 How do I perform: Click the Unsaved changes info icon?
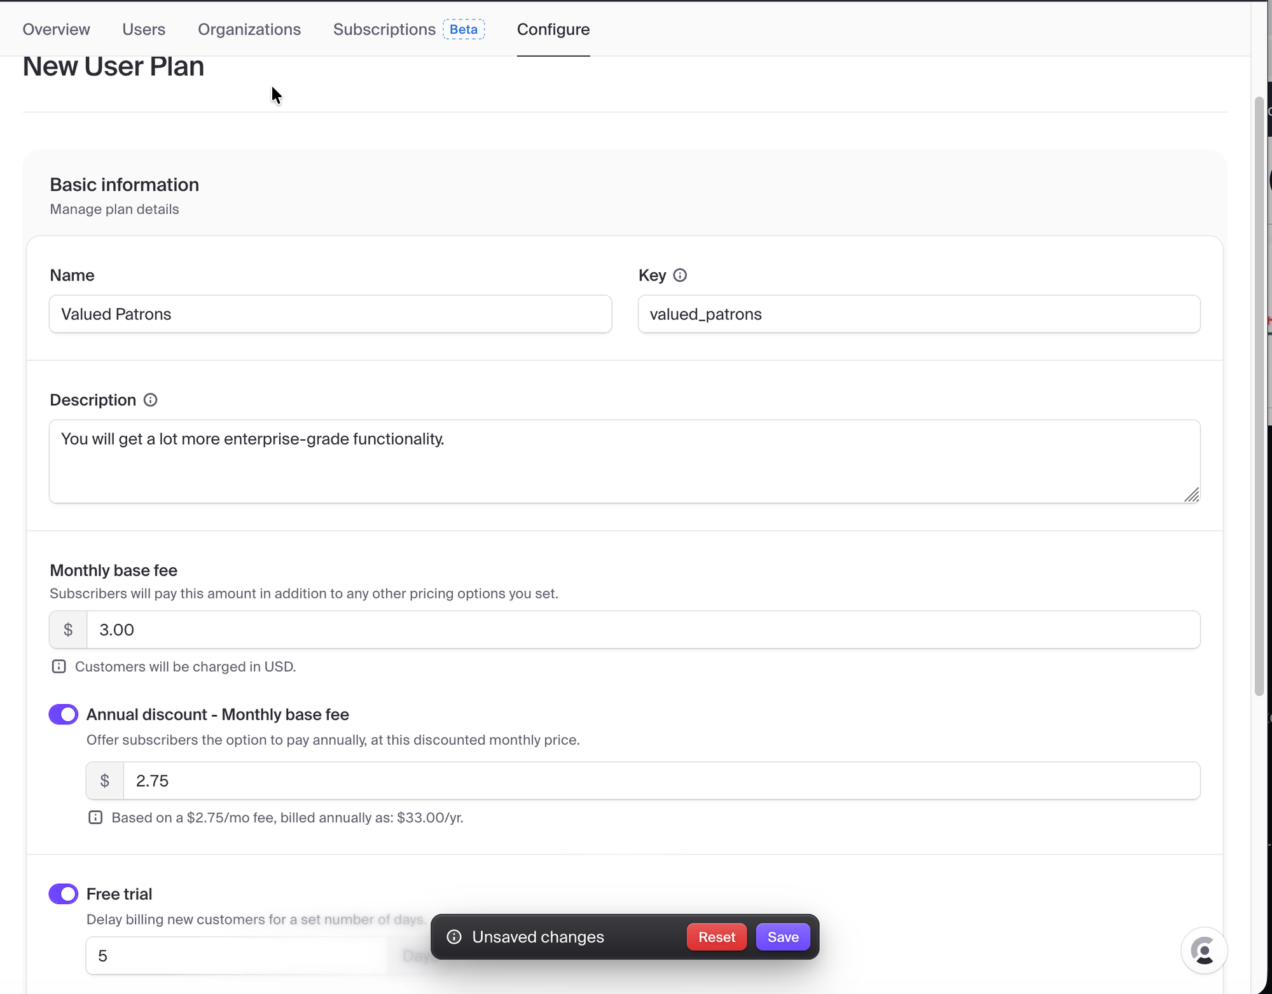point(454,937)
